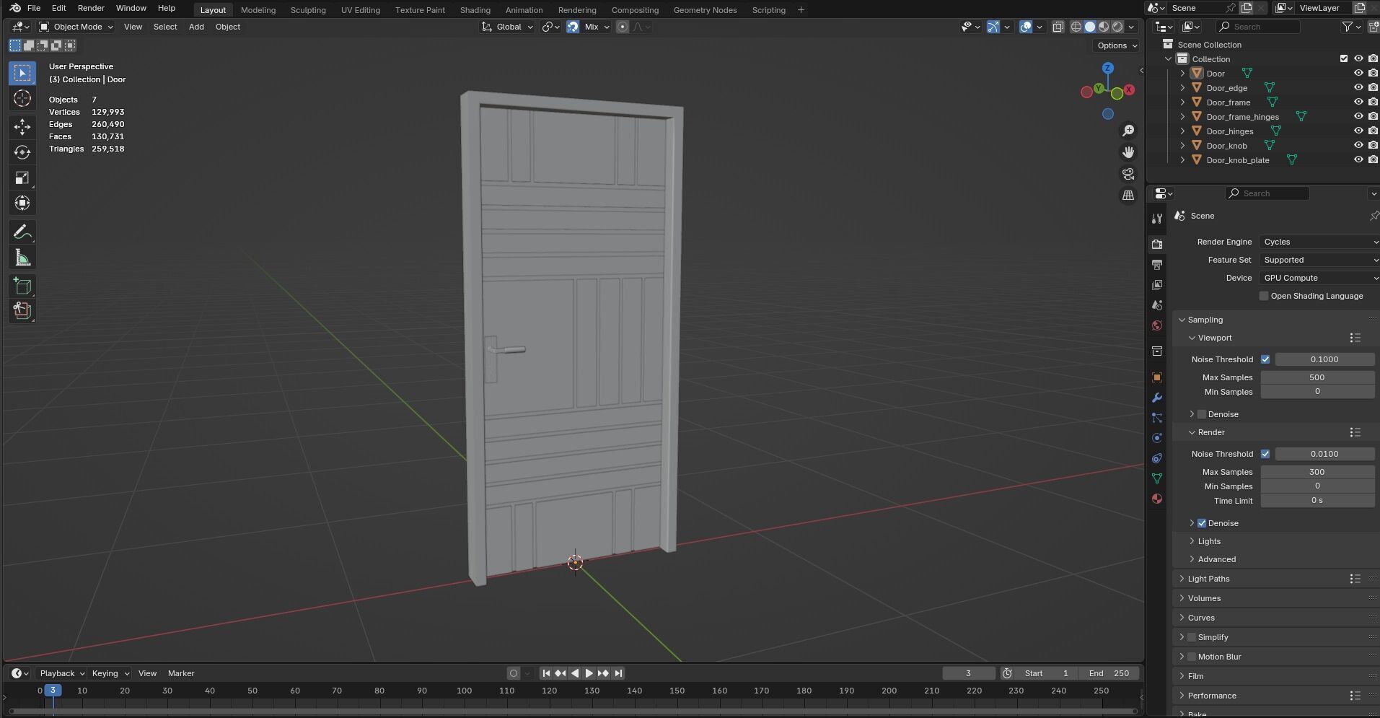This screenshot has height=718, width=1380.
Task: Open the Playback menu in timeline
Action: pyautogui.click(x=61, y=673)
